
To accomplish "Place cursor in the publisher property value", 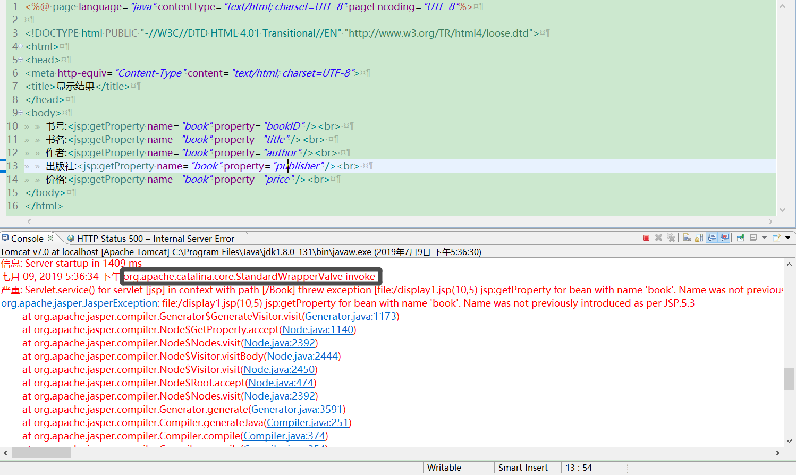I will [x=298, y=166].
